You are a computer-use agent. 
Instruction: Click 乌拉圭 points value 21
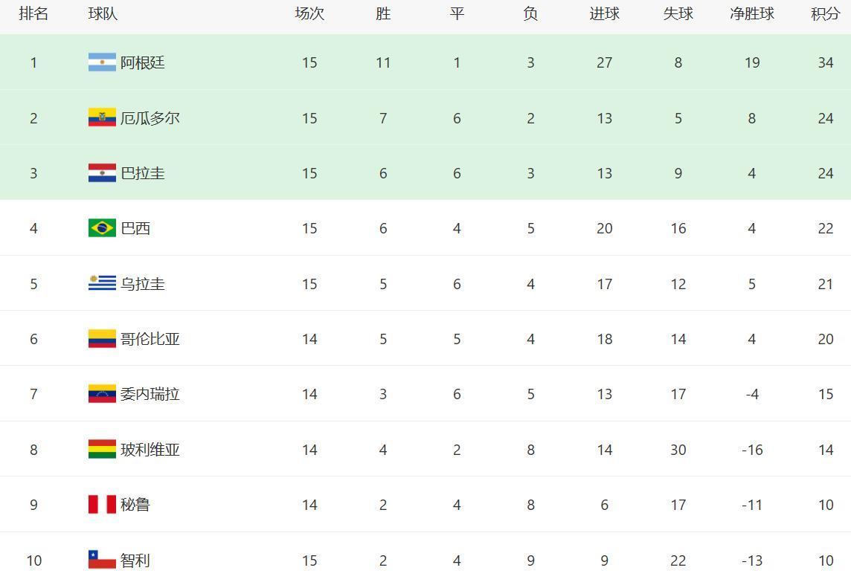point(826,283)
